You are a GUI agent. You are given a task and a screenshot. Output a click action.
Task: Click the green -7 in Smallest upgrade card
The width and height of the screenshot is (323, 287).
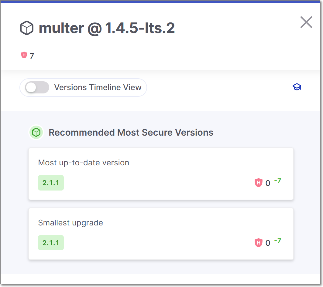(278, 241)
